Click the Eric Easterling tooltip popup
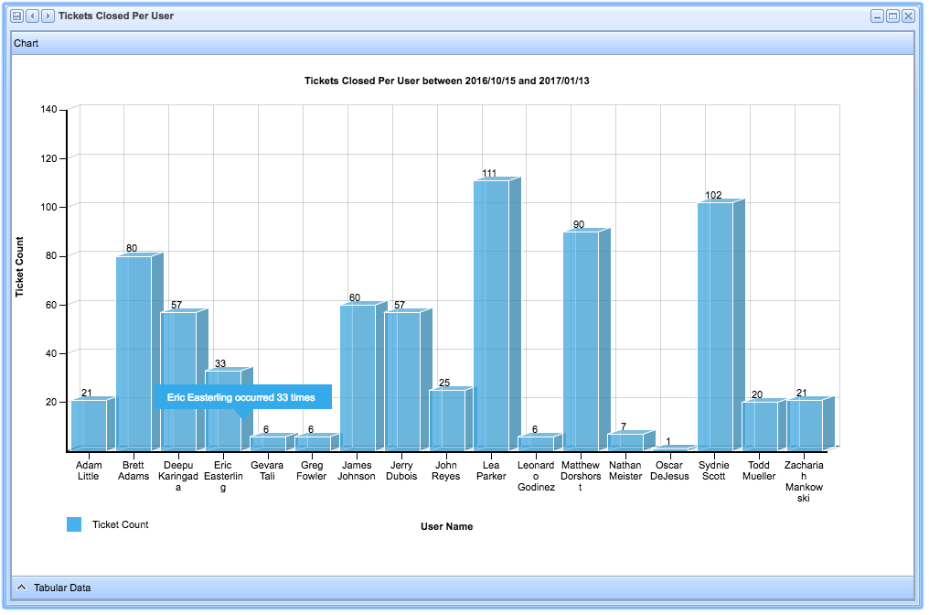This screenshot has height=615, width=929. coord(242,397)
